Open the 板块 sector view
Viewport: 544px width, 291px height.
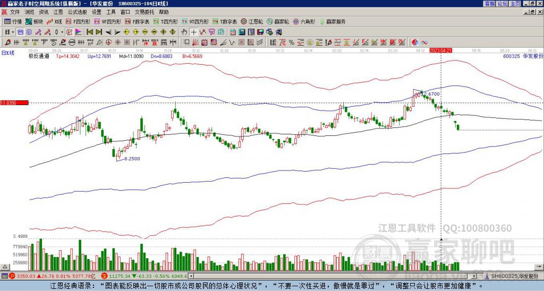[x=34, y=22]
